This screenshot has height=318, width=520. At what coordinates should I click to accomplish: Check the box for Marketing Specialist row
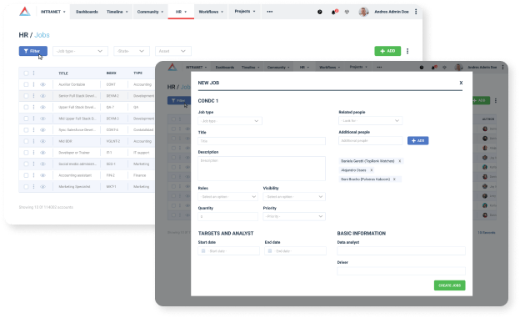pos(26,187)
